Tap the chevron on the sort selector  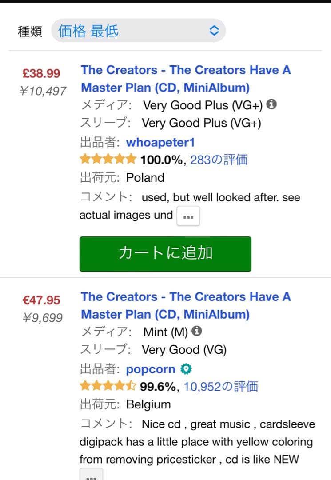pyautogui.click(x=214, y=30)
